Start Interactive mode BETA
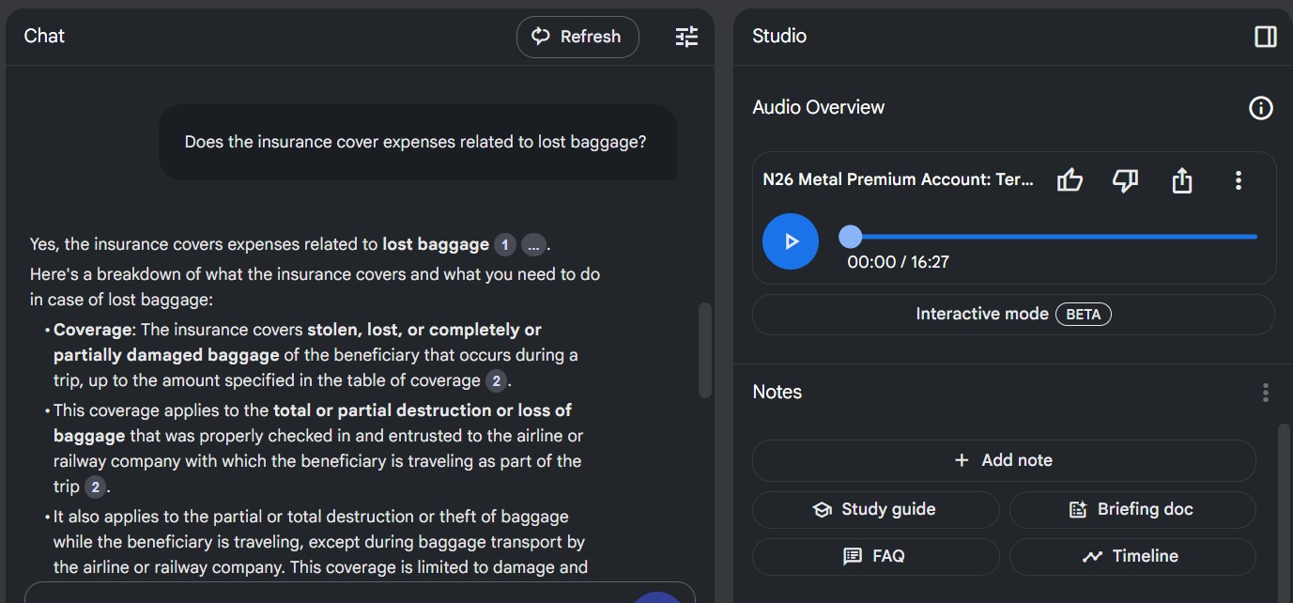 tap(1013, 315)
